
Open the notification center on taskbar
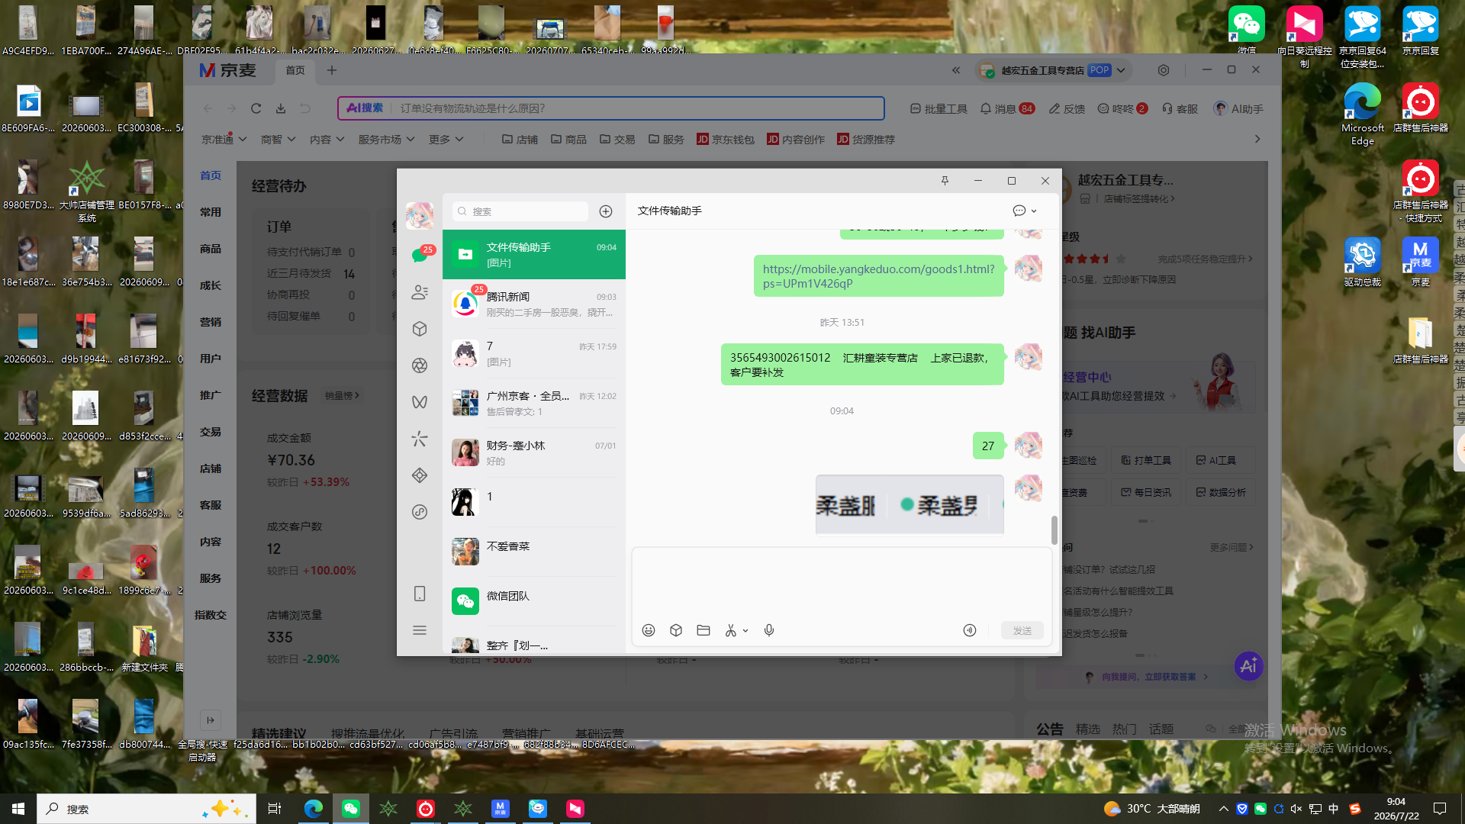(x=1440, y=809)
